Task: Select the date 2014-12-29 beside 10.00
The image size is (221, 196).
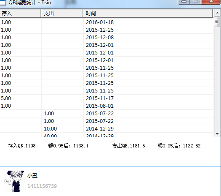Action: click(x=100, y=129)
